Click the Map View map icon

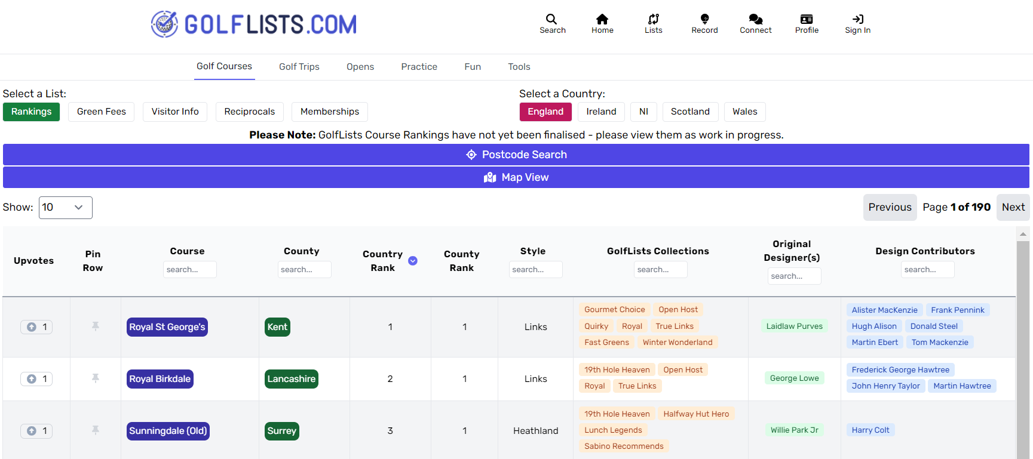click(490, 177)
